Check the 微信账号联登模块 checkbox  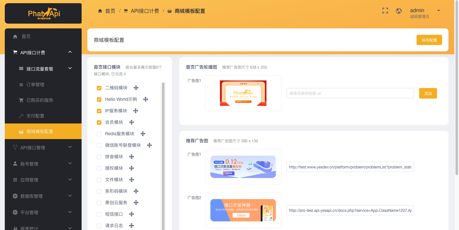(99, 145)
